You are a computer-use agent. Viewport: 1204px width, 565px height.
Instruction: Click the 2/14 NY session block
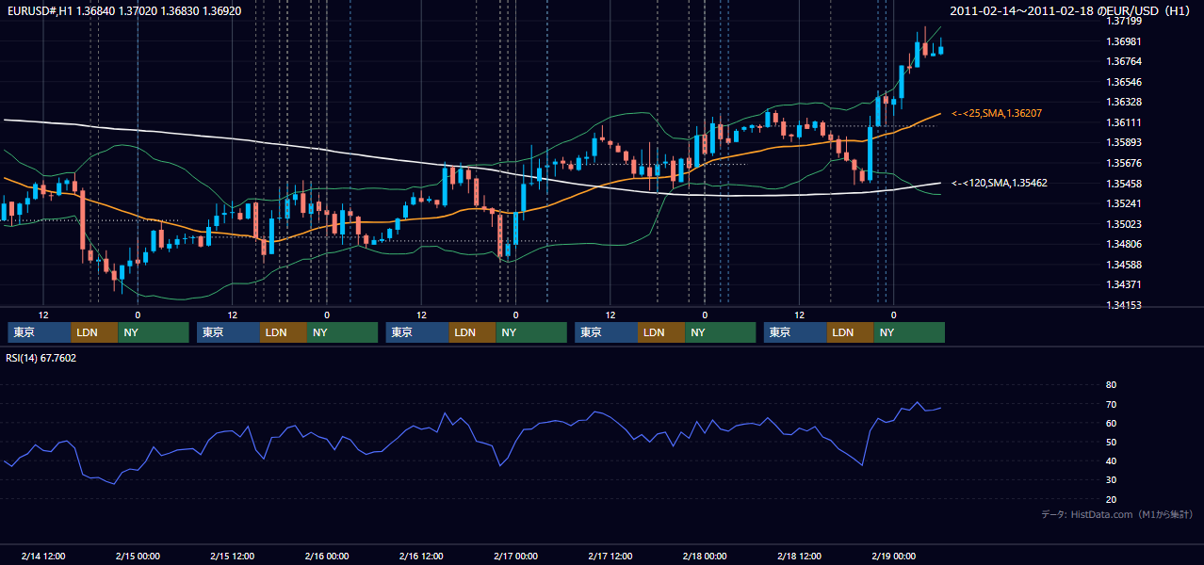154,332
